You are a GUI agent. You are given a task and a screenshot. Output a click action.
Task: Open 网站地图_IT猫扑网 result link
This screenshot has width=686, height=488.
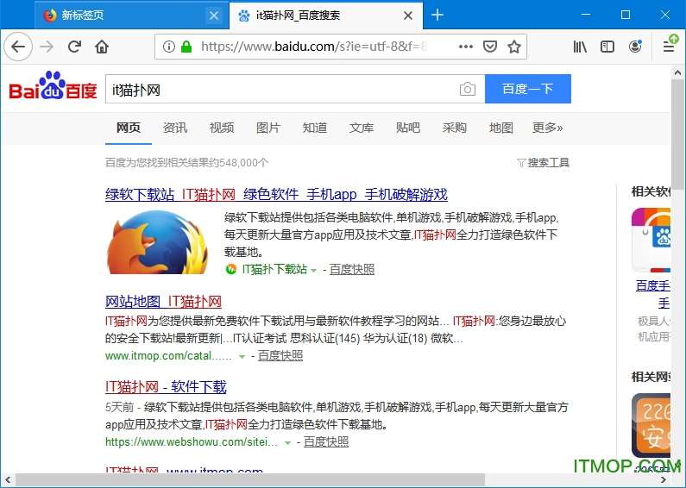coord(164,301)
